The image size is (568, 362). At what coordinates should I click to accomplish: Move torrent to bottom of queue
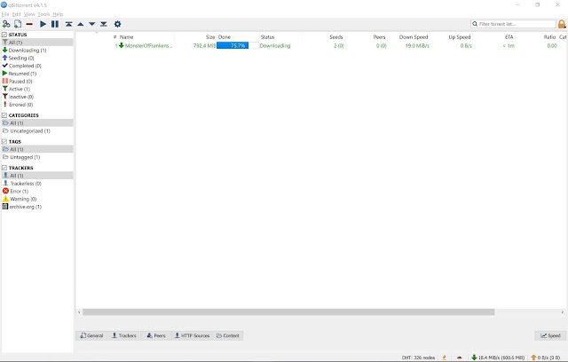click(104, 24)
